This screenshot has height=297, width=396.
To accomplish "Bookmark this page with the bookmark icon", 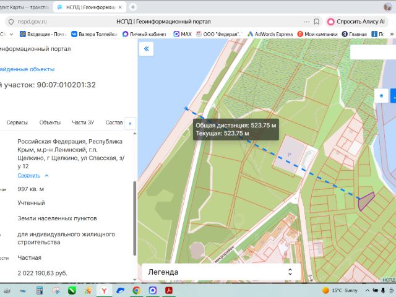I will pos(316,22).
